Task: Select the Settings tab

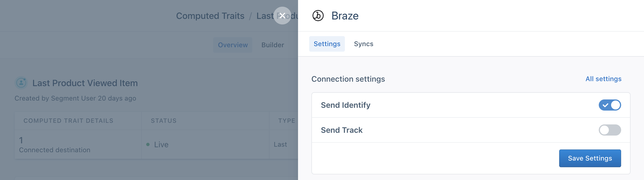Action: click(x=327, y=44)
